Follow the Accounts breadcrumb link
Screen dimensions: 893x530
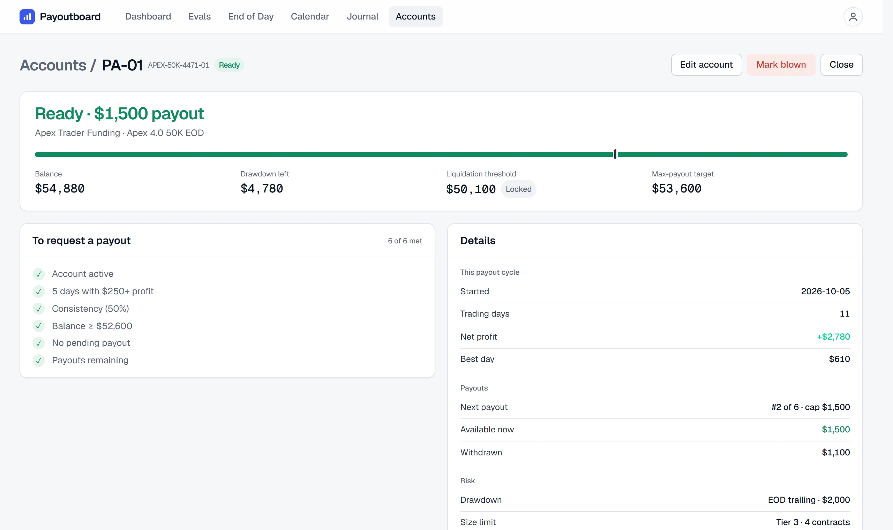53,65
